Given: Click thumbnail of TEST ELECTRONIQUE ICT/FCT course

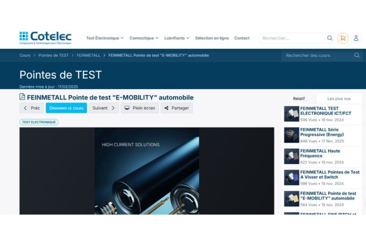Looking at the screenshot, I should pos(292,113).
